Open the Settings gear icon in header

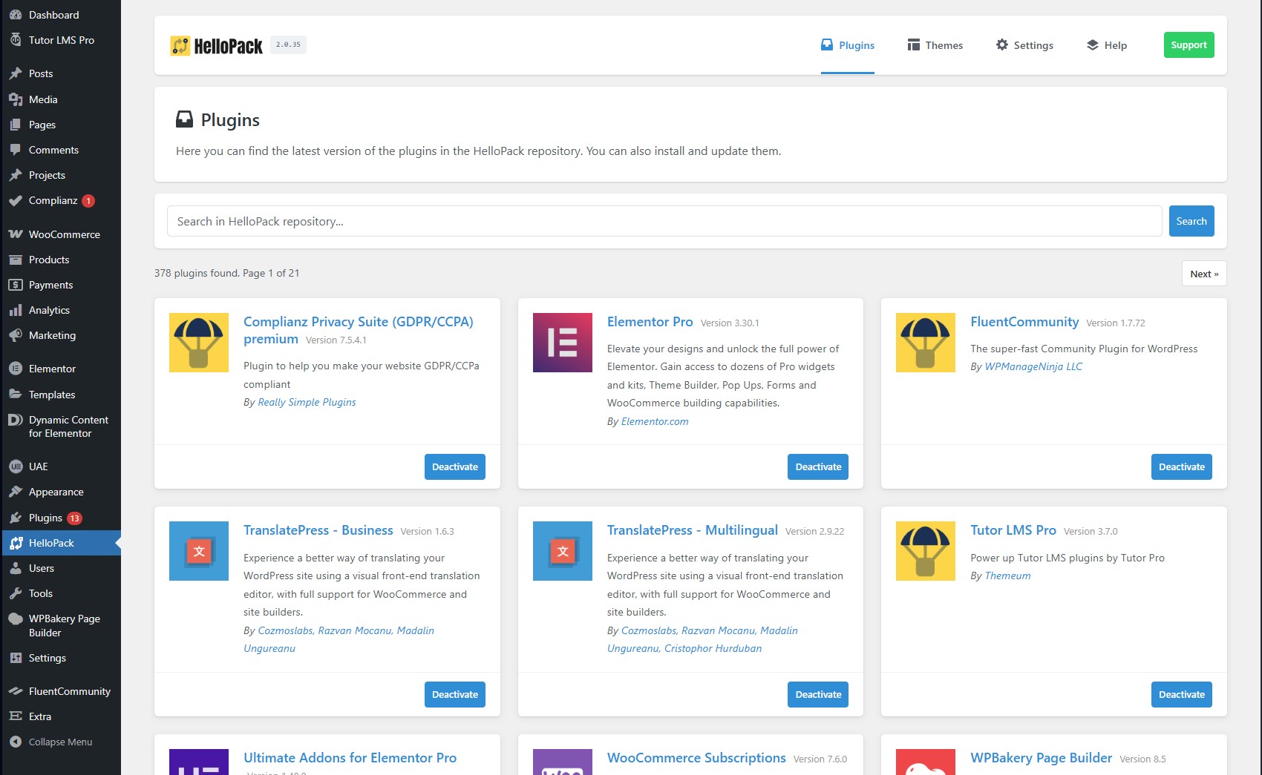[x=1001, y=45]
